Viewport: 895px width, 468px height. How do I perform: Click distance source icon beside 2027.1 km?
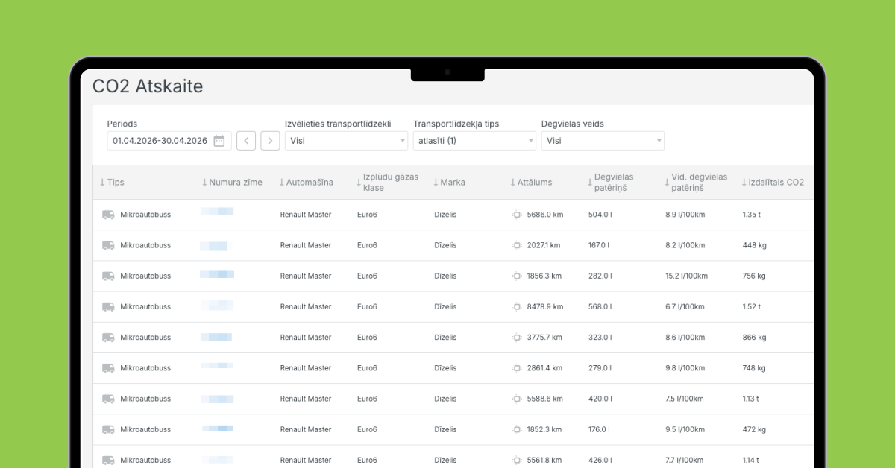(x=517, y=245)
